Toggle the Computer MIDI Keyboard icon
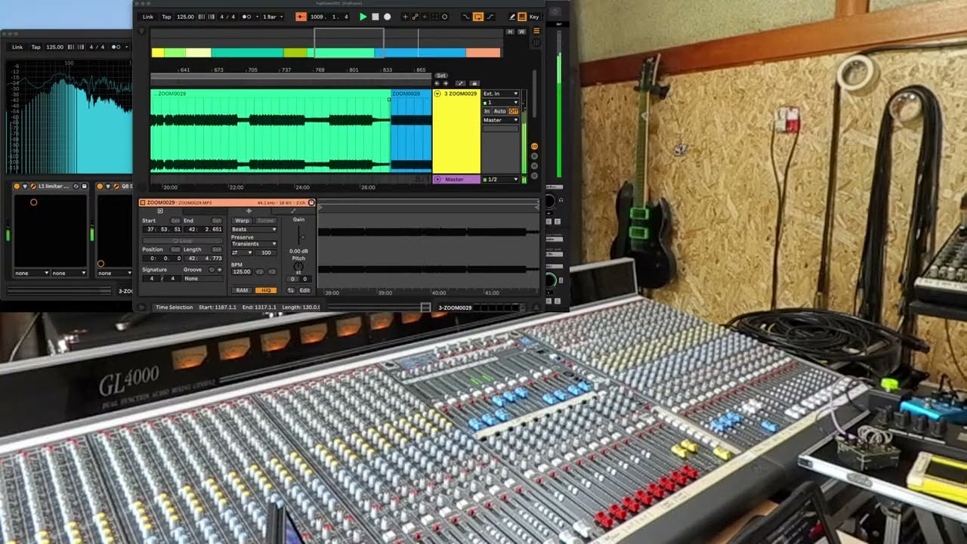 521,17
